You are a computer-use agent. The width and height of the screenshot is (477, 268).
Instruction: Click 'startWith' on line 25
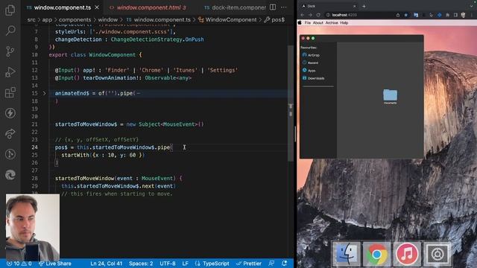point(75,155)
